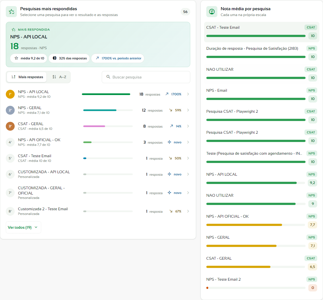323x300 pixels.
Task: Click the magnifier icon in the search box
Action: pos(108,77)
